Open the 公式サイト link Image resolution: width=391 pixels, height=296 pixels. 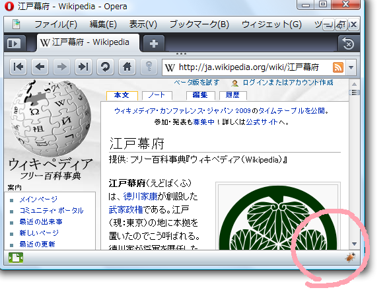(x=262, y=122)
